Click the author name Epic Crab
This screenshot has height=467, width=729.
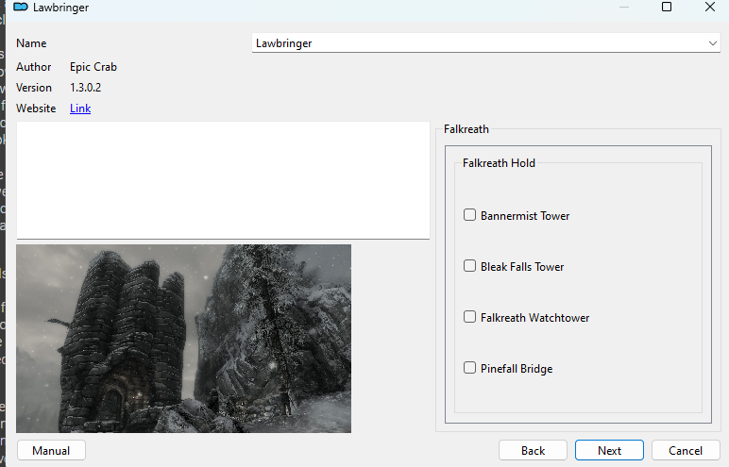[93, 67]
